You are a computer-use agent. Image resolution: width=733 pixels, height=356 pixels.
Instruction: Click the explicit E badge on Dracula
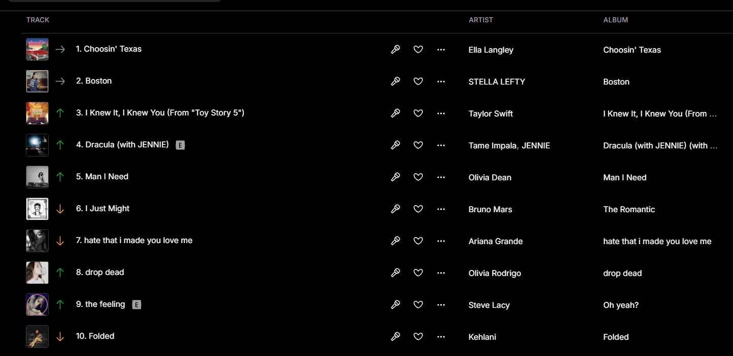click(x=180, y=145)
